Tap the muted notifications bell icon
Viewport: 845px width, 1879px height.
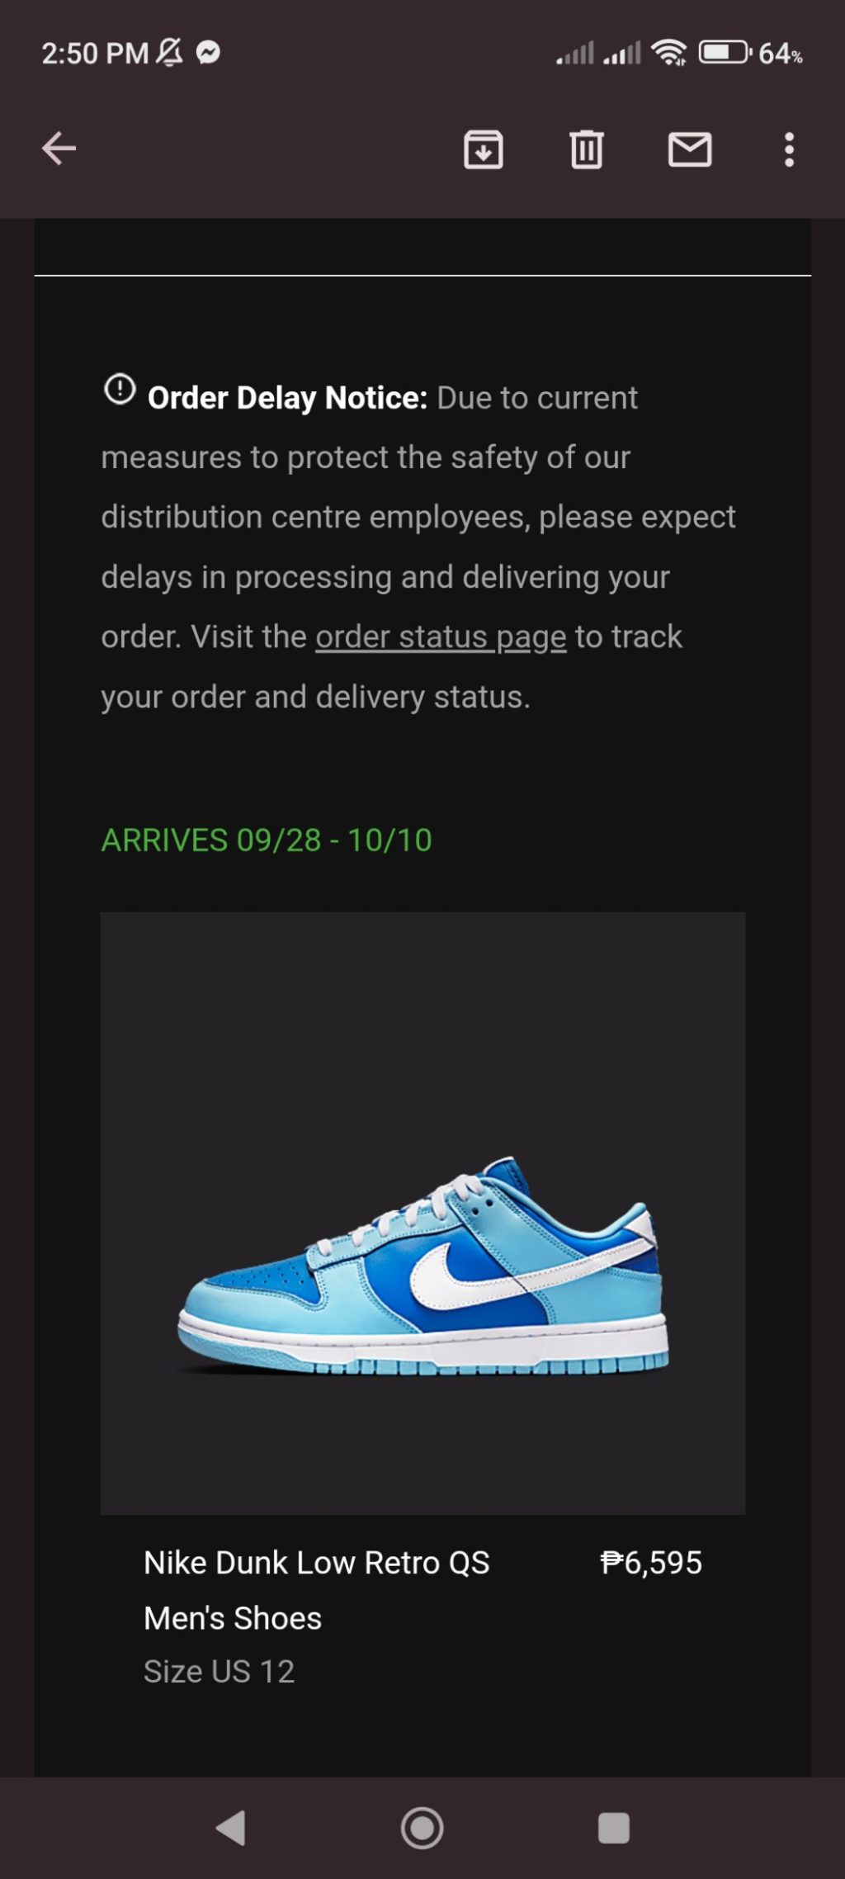point(170,52)
